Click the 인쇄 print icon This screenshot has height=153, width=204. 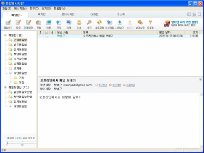point(79,22)
